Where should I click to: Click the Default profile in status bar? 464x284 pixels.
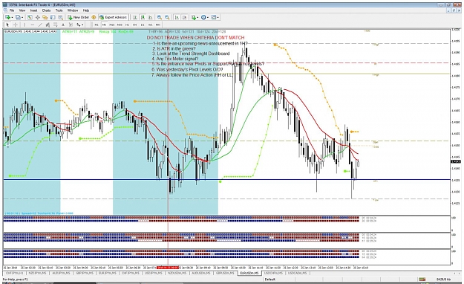pyautogui.click(x=270, y=280)
